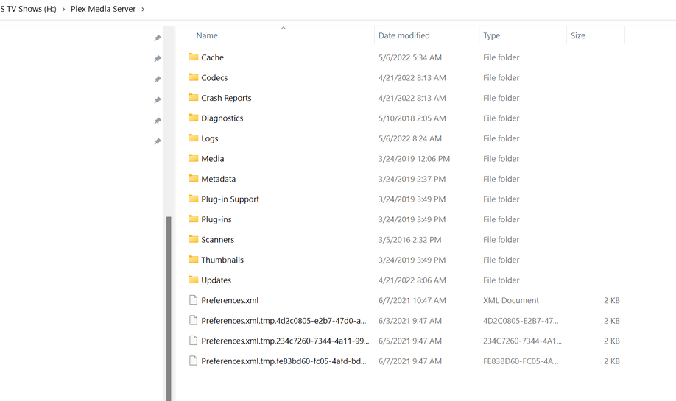Sort files by the Type column

pyautogui.click(x=491, y=36)
